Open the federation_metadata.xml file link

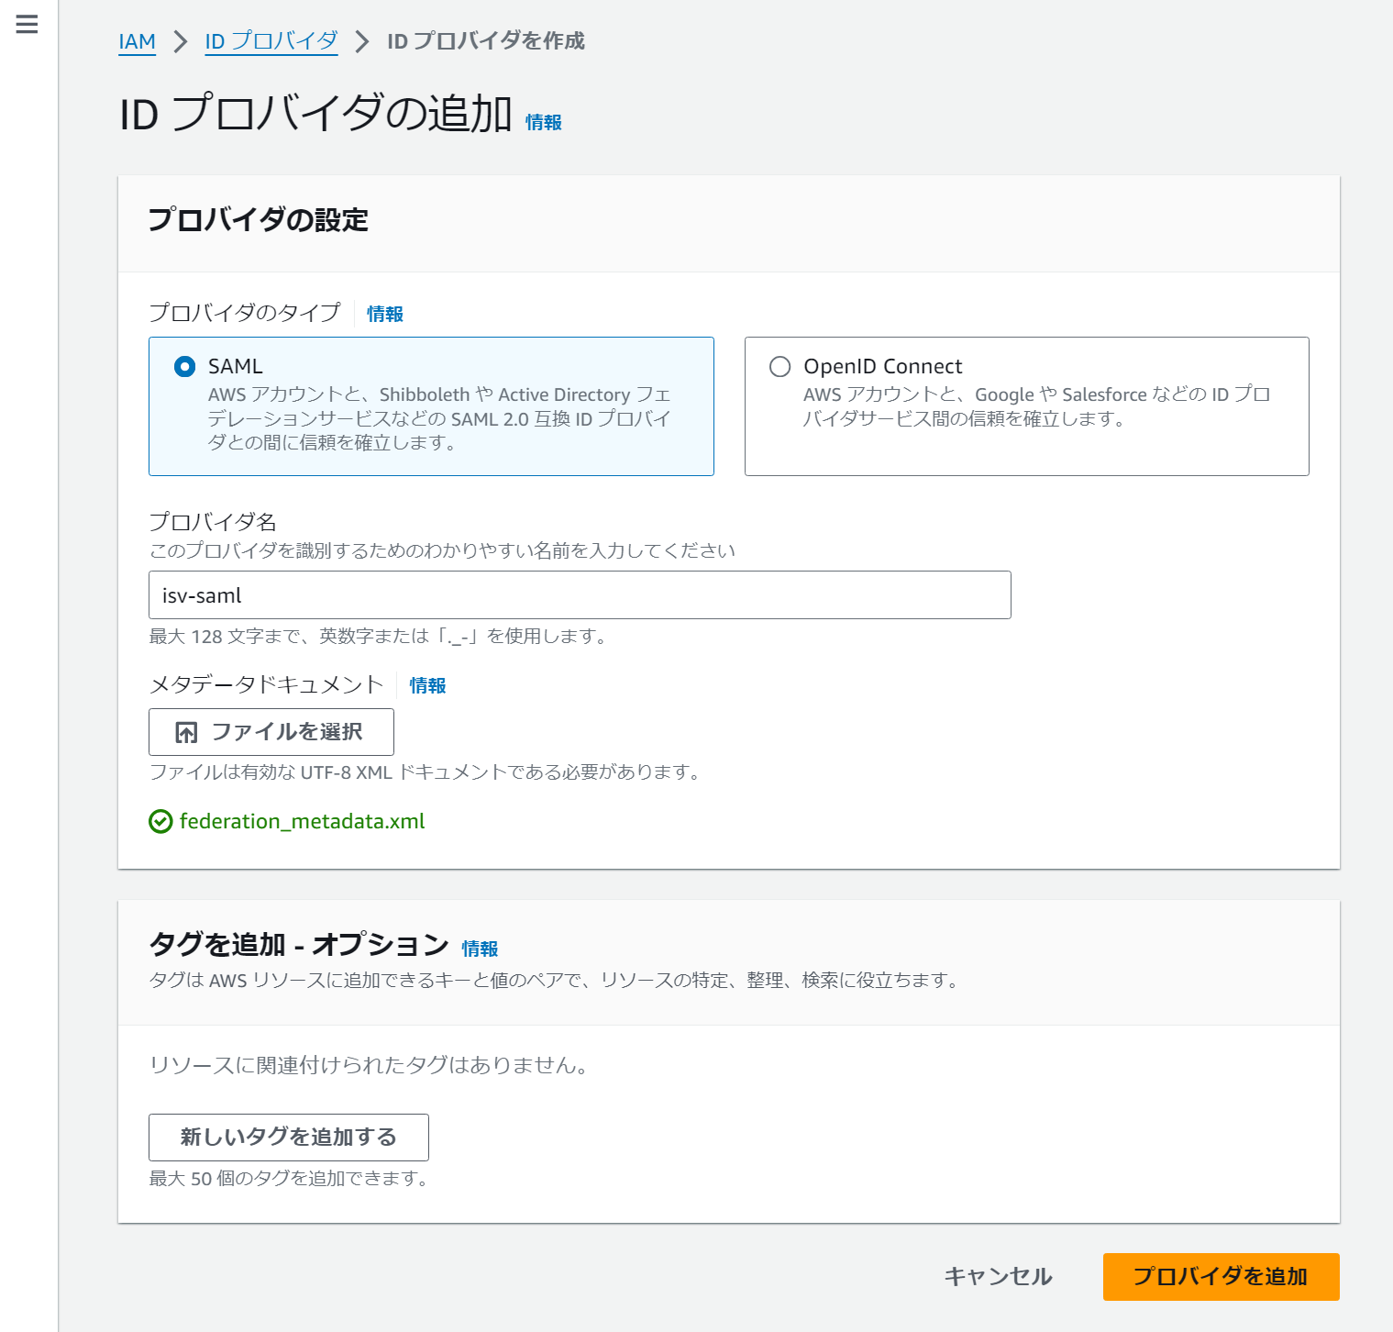tap(301, 821)
